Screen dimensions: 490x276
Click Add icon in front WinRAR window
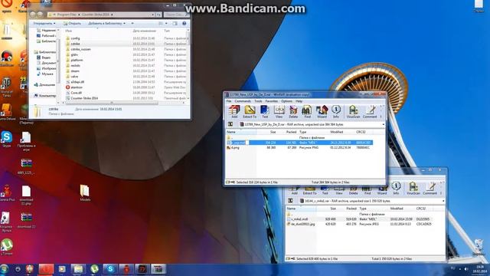(234, 112)
